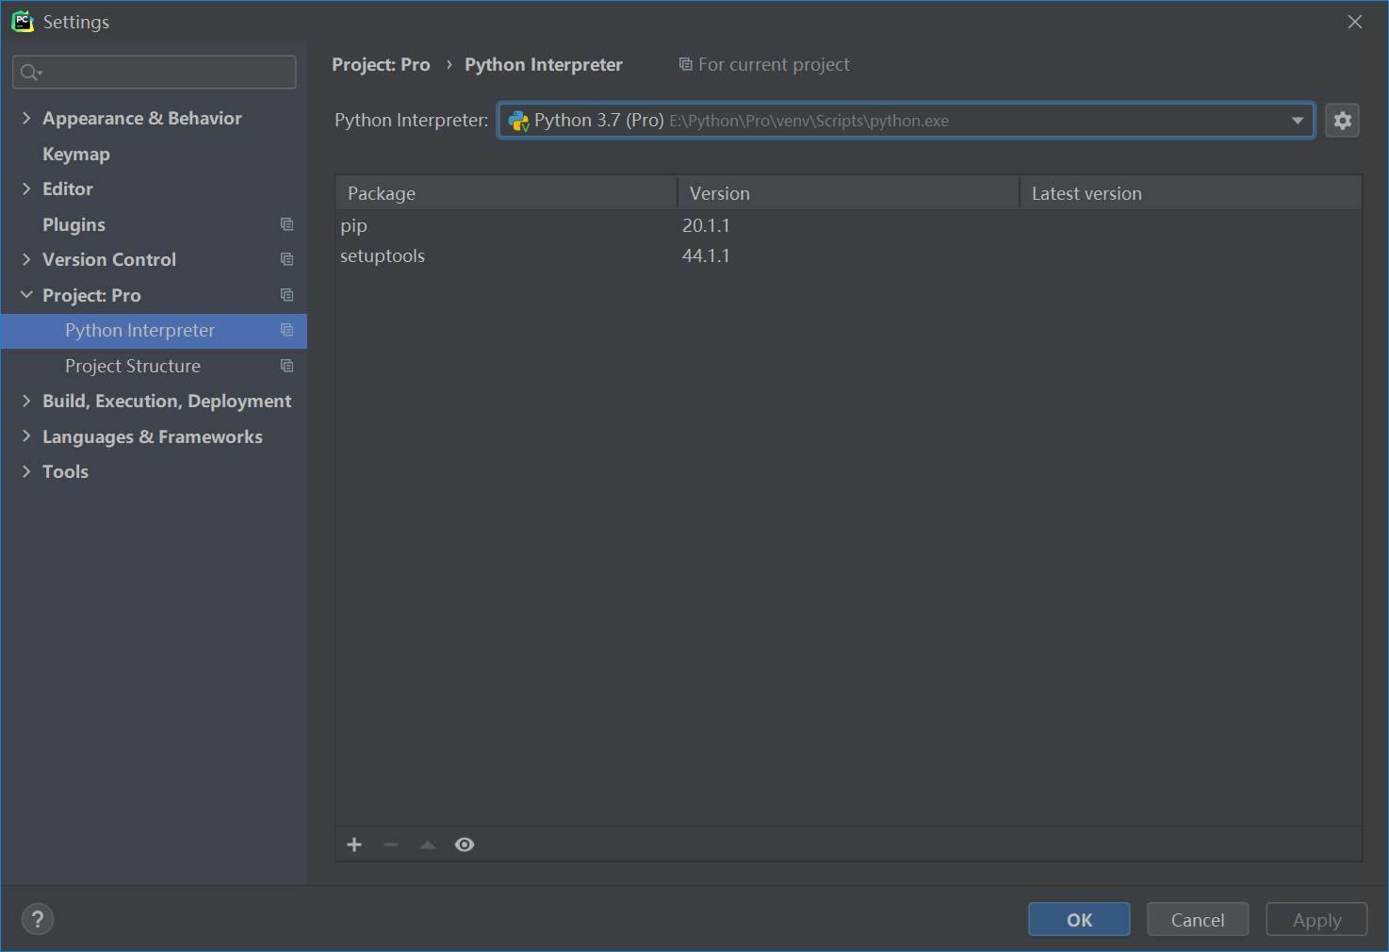
Task: Select Plugins in settings tree
Action: (74, 224)
